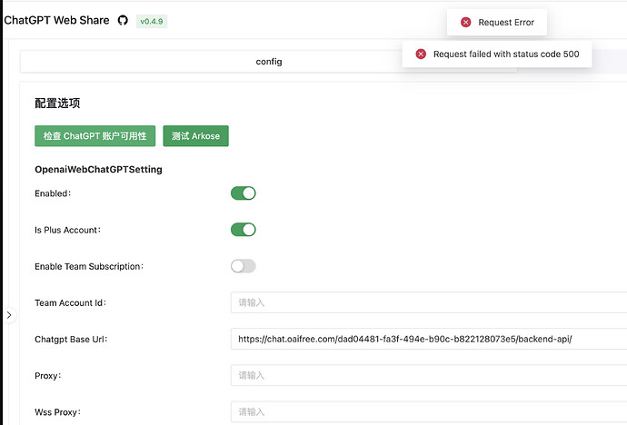627x425 pixels.
Task: Click the 'Wss Proxy:' label
Action: (x=58, y=412)
